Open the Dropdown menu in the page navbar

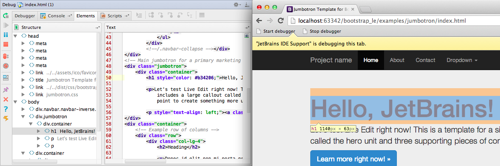[x=462, y=60]
